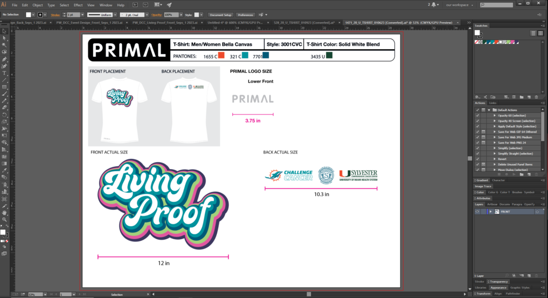Select the Paintbrush tool
This screenshot has width=548, height=298.
click(x=4, y=94)
